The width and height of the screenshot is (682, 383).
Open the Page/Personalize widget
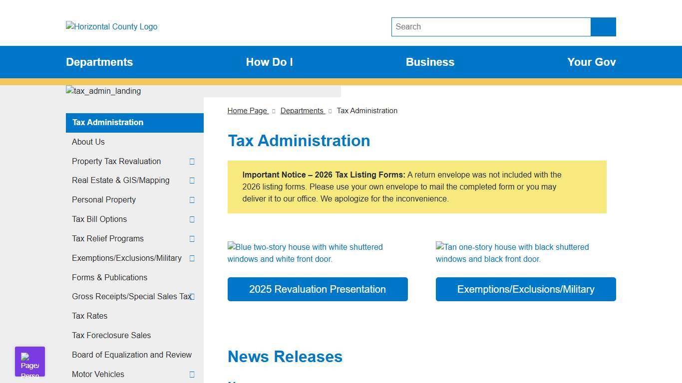click(x=29, y=361)
